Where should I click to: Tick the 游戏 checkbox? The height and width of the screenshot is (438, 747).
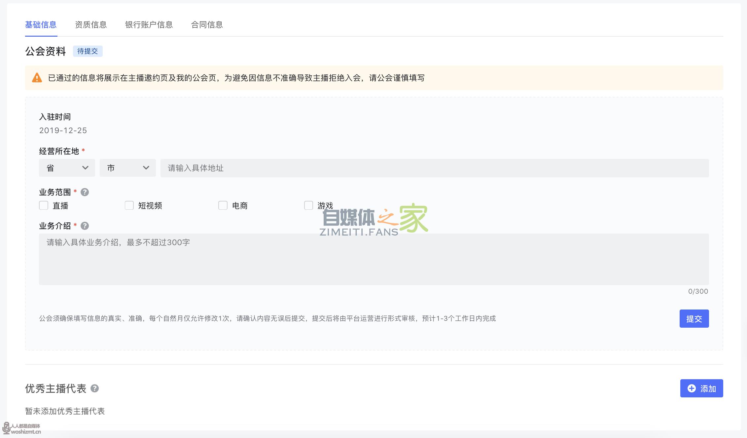click(308, 205)
